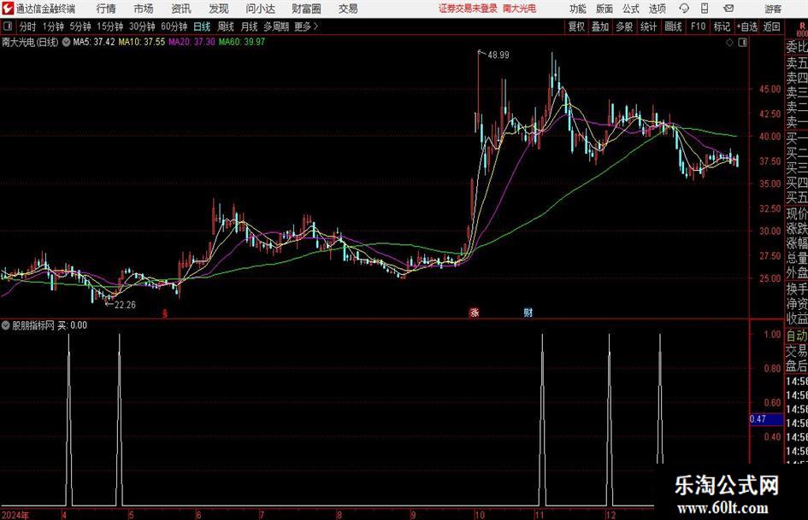Click the 48.99 high price marker
The width and height of the screenshot is (808, 520).
click(x=498, y=56)
